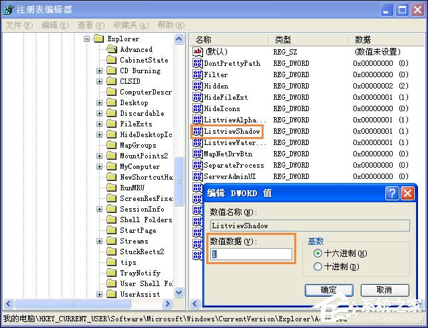Collapse the Explorer tree node
Image resolution: width=428 pixels, height=328 pixels.
87,39
